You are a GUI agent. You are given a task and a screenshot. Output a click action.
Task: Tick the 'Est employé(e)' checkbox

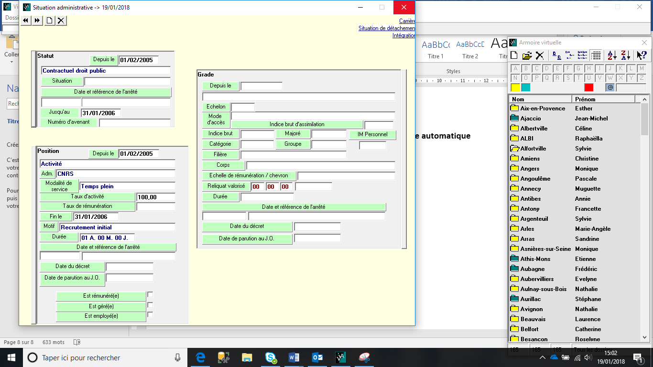tap(150, 314)
